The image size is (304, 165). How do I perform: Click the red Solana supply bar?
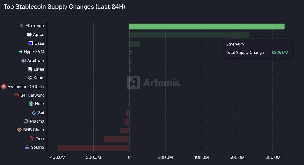pos(94,148)
